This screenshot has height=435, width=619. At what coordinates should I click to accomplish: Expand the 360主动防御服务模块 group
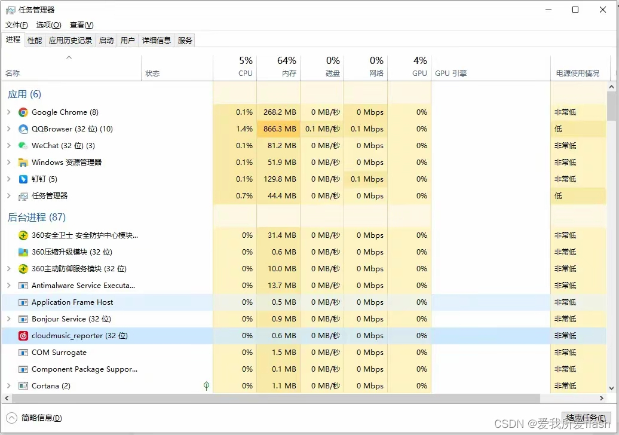coord(9,269)
